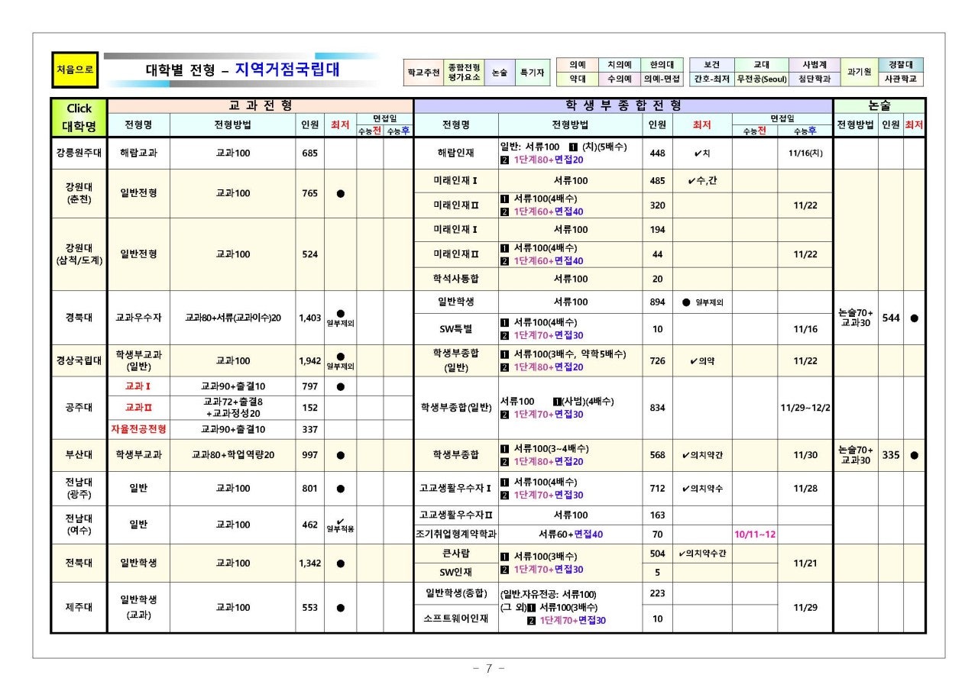Select 공주대 university name
Screen dimensions: 978x691
[79, 408]
